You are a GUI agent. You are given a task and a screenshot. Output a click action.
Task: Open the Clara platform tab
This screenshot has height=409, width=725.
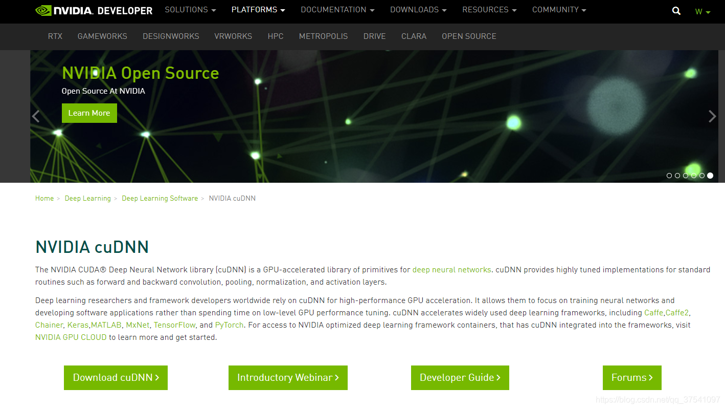[x=414, y=36]
